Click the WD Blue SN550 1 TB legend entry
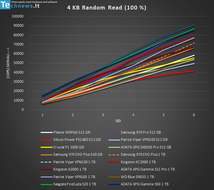 pos(131,177)
